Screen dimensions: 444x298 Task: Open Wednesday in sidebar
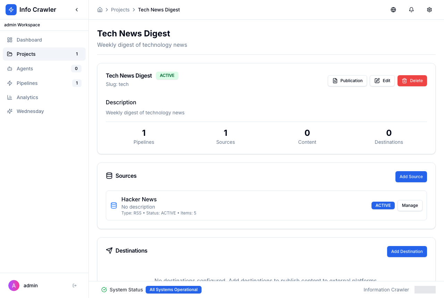44,111
